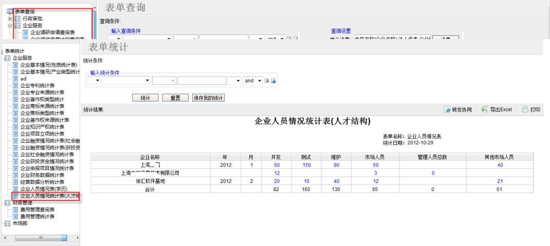Click the 打印 printer icon
The image size is (550, 246).
click(x=525, y=109)
